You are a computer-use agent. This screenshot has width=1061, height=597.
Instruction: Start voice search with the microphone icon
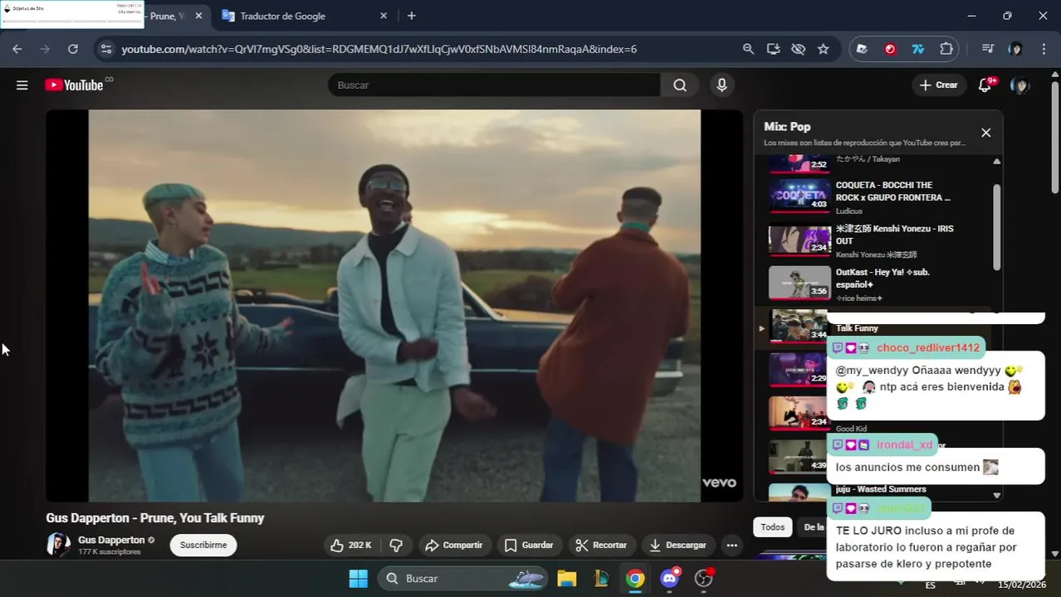[x=721, y=85]
